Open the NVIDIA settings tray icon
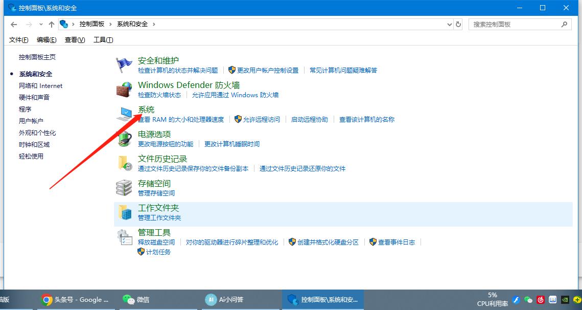Screen dimensions: 582x310 pyautogui.click(x=564, y=299)
